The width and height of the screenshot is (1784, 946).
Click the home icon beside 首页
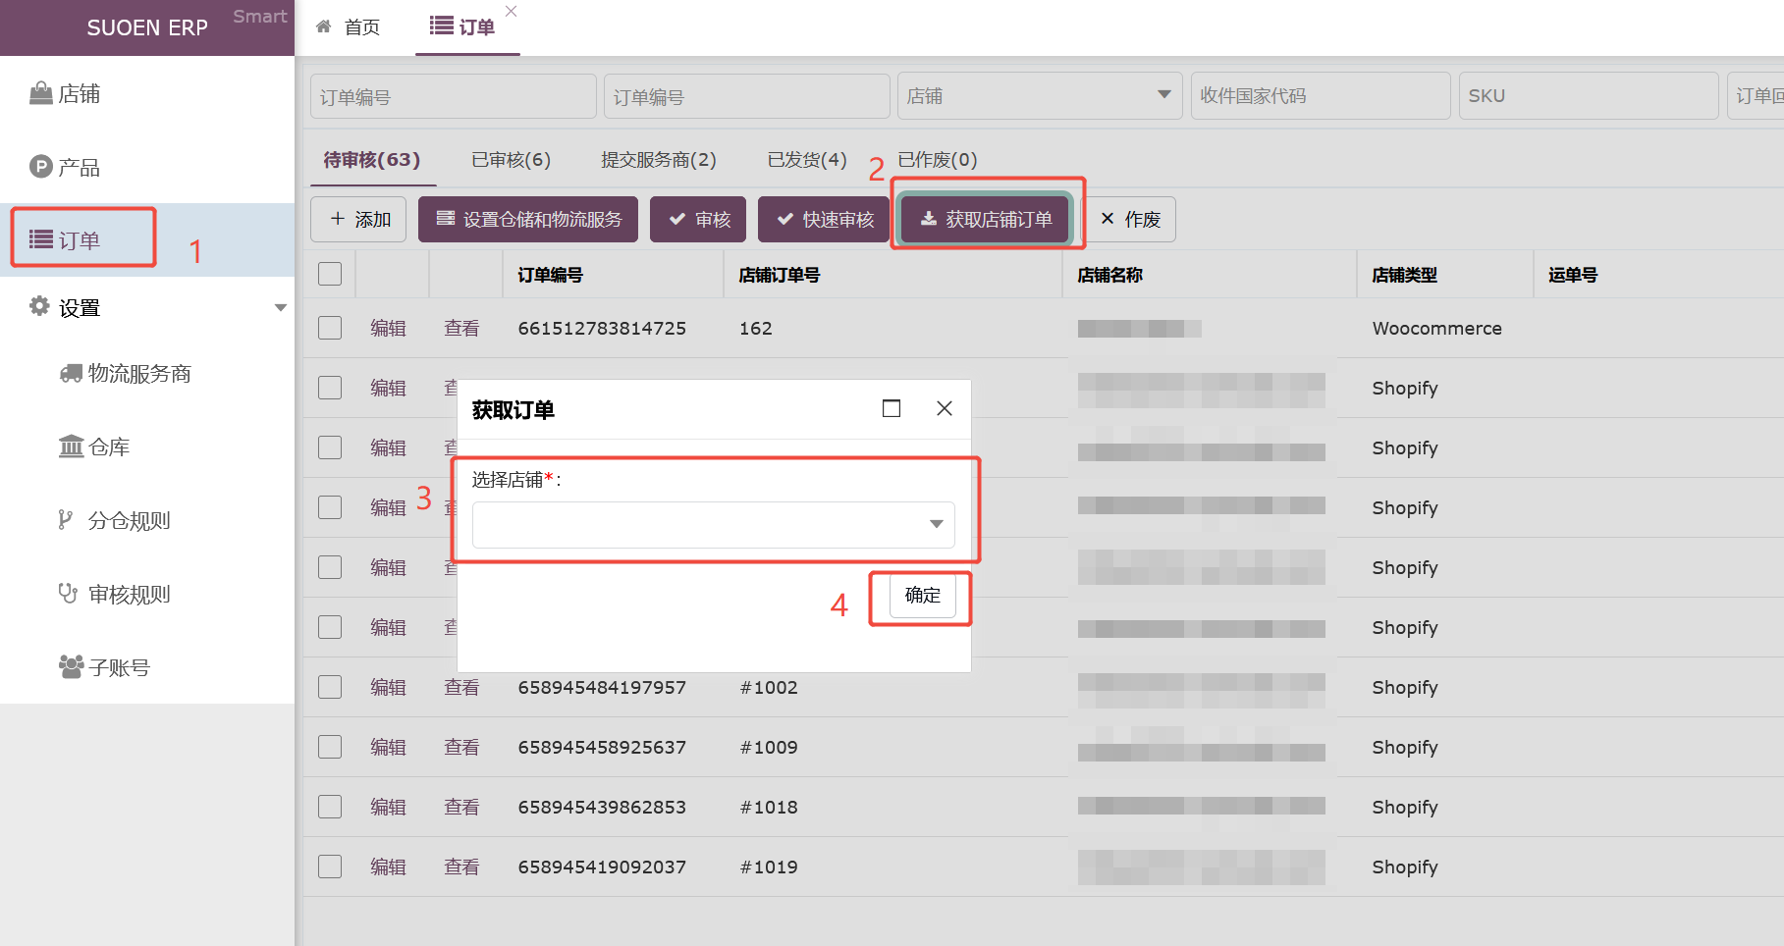pos(324,26)
